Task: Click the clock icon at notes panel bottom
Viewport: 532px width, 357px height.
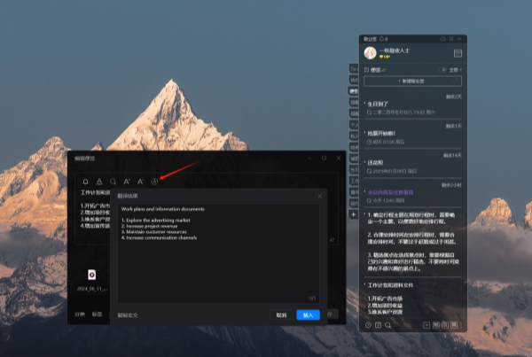Action: point(368,325)
